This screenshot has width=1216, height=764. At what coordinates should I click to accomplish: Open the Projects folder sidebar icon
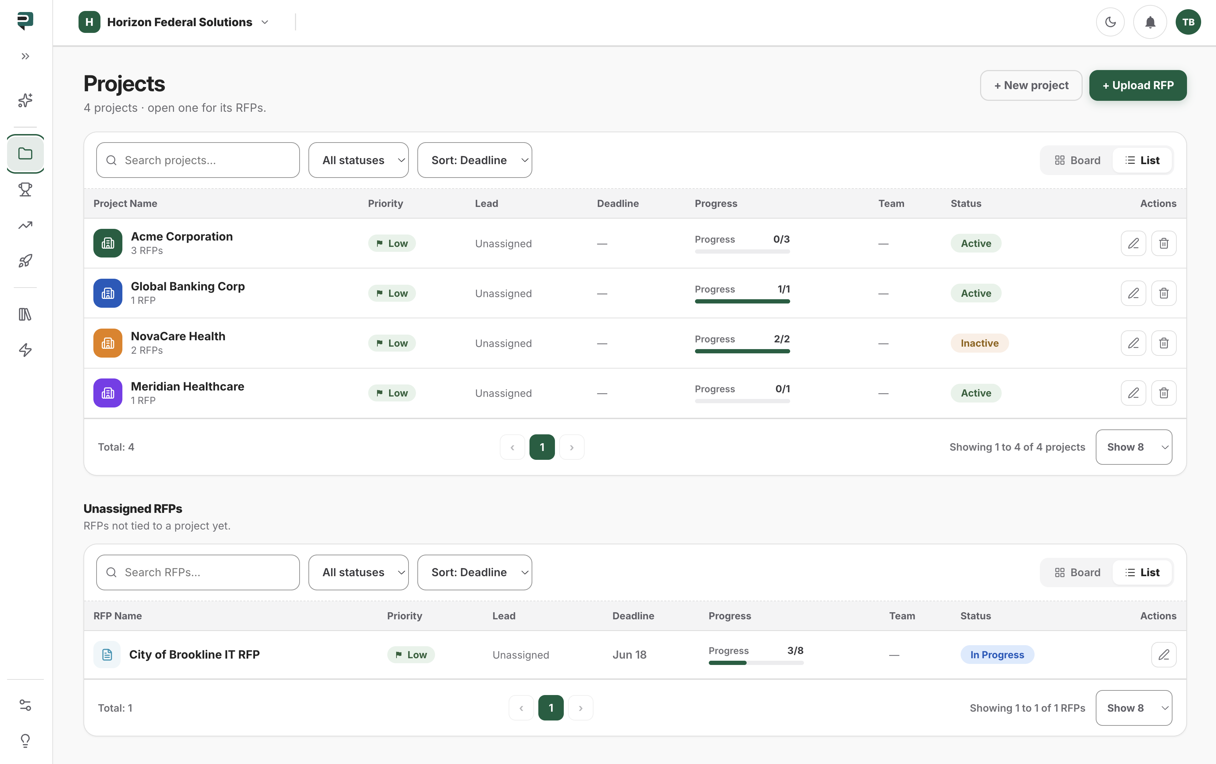click(x=25, y=154)
